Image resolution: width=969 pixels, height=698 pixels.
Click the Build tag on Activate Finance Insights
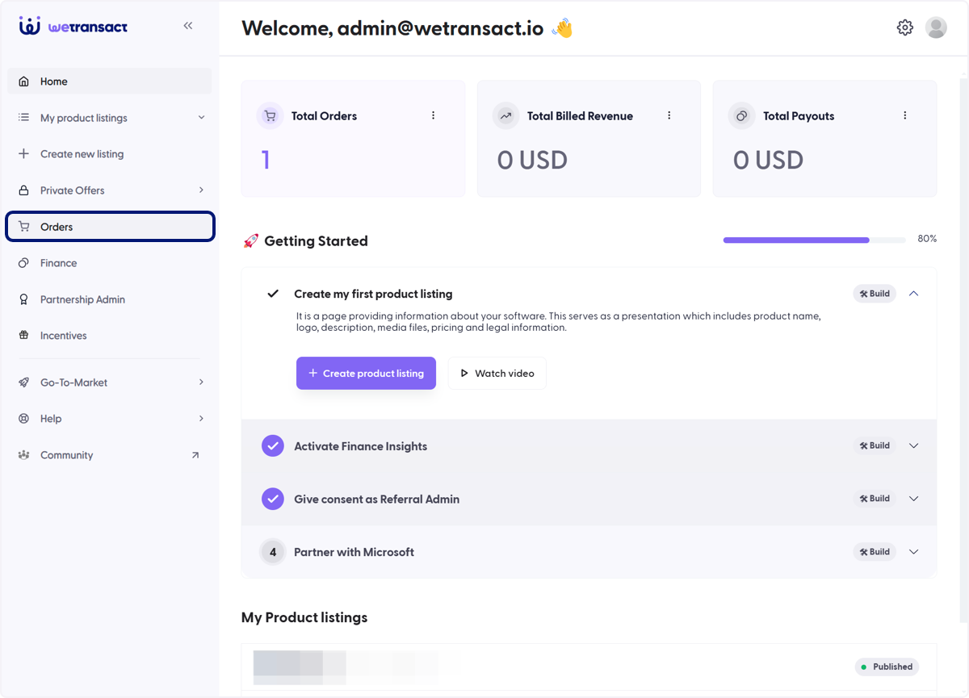875,445
